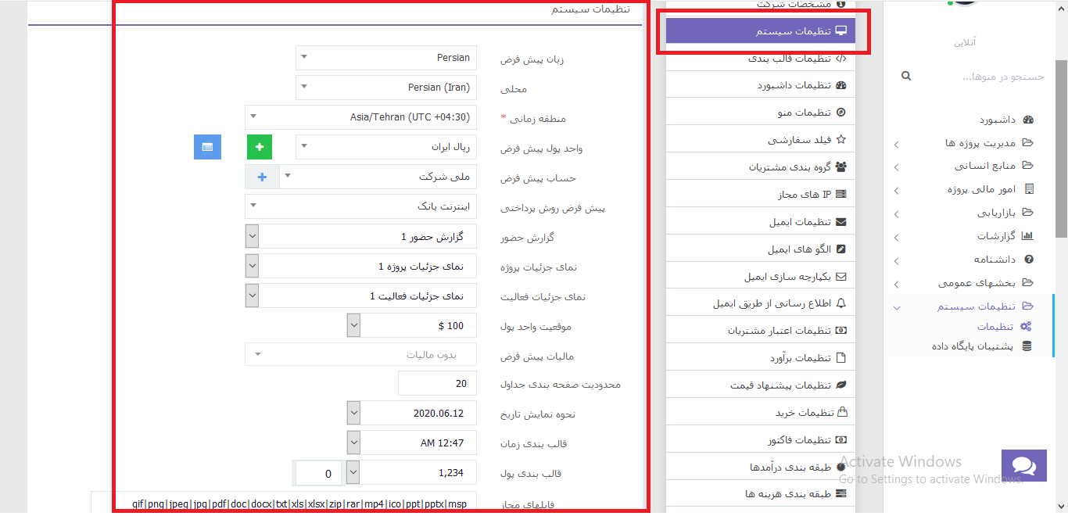Open تنظیمات ایمیل settings item
Viewport: 1068px width, 516px height.
[761, 222]
